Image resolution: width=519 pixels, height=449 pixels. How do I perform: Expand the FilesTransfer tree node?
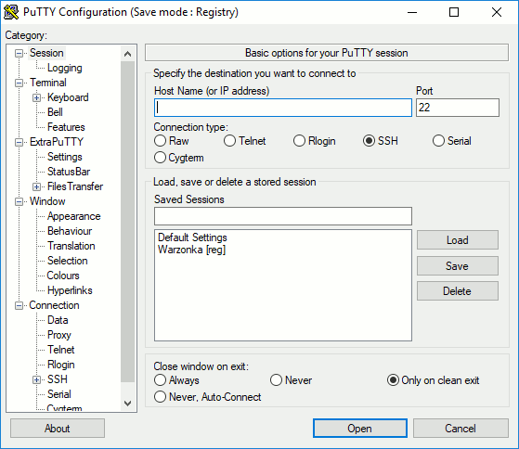coord(36,186)
